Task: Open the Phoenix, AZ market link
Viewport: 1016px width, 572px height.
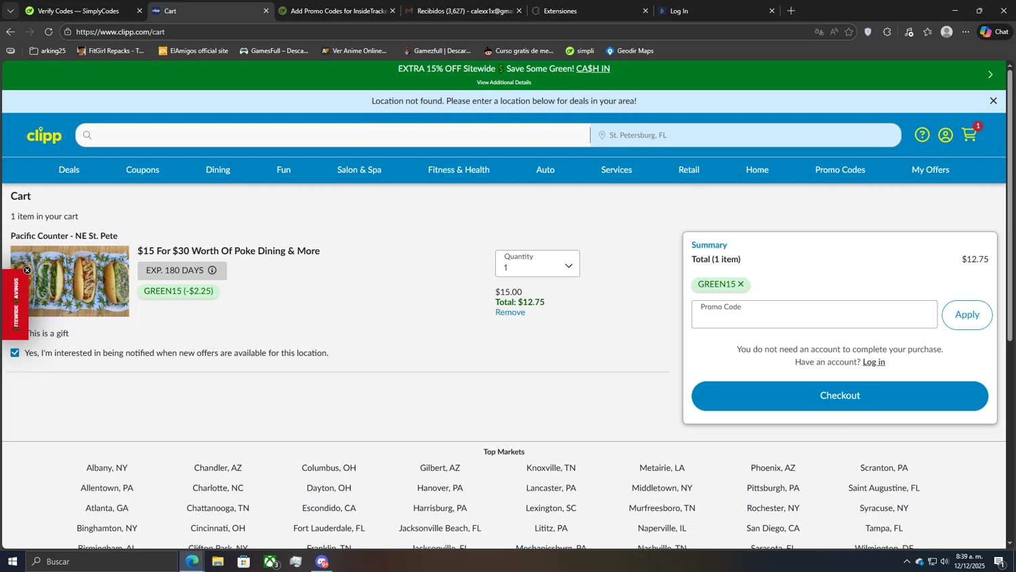Action: pos(773,468)
